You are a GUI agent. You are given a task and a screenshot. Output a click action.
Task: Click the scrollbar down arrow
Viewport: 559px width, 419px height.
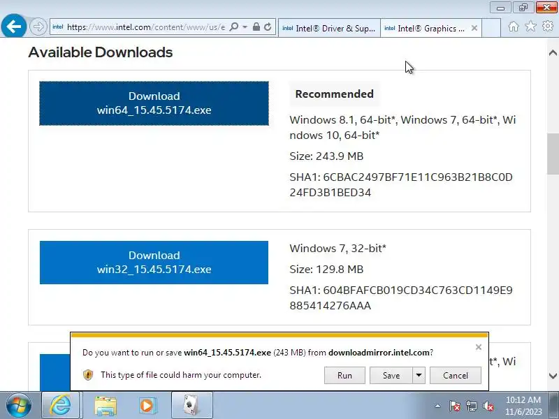(x=553, y=376)
